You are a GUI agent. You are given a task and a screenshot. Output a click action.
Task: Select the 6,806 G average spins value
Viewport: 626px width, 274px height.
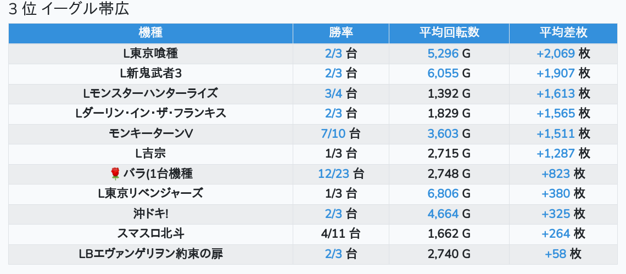449,193
